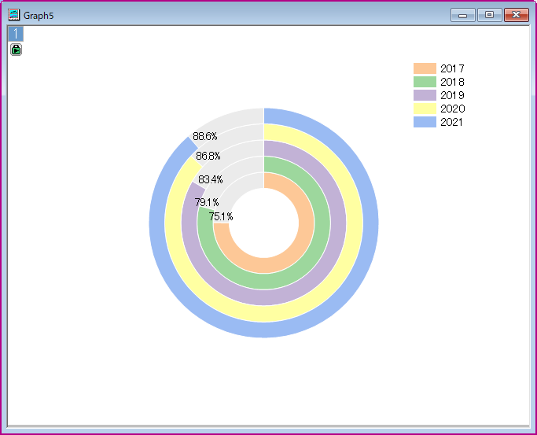
Task: Click the 2020 yellow legend swatch
Action: (425, 109)
